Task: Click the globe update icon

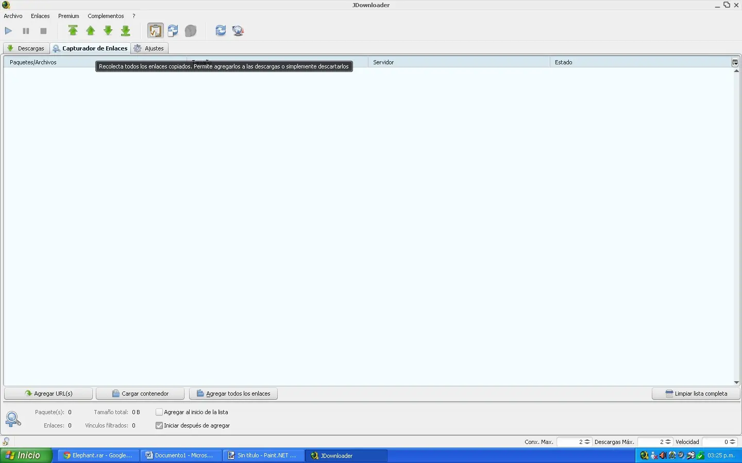Action: [238, 31]
